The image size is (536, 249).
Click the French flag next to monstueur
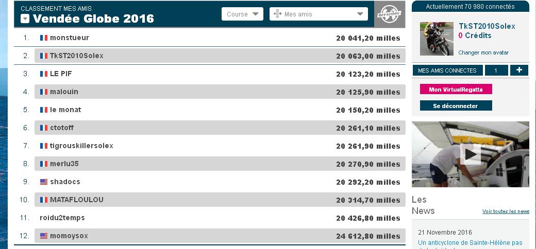[x=44, y=38]
